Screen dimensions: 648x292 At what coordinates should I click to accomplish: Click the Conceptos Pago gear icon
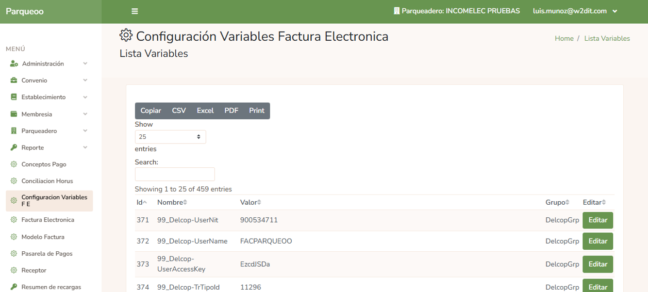click(x=14, y=164)
